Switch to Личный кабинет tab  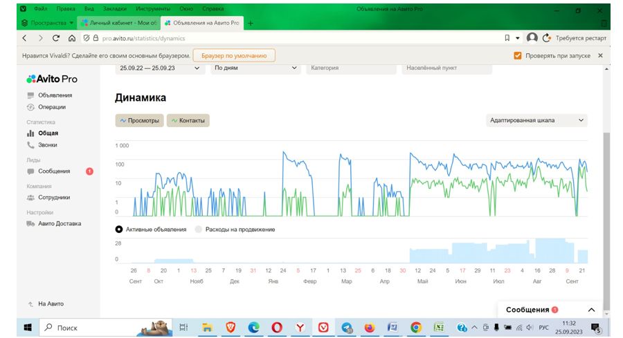click(x=118, y=23)
